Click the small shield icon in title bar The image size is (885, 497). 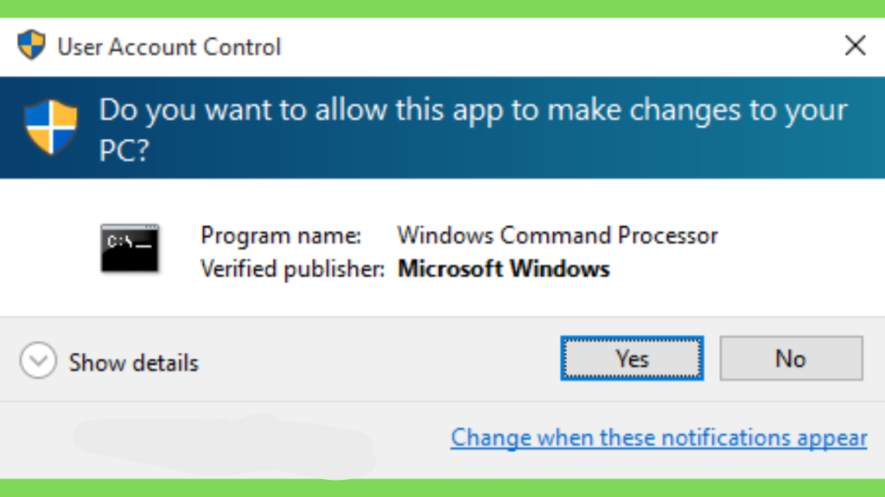(x=31, y=45)
